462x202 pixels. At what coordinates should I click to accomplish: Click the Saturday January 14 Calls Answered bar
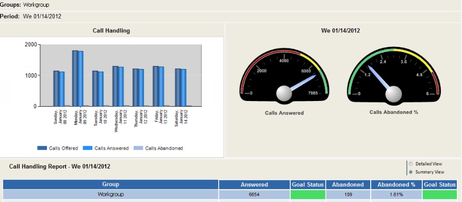(183, 88)
